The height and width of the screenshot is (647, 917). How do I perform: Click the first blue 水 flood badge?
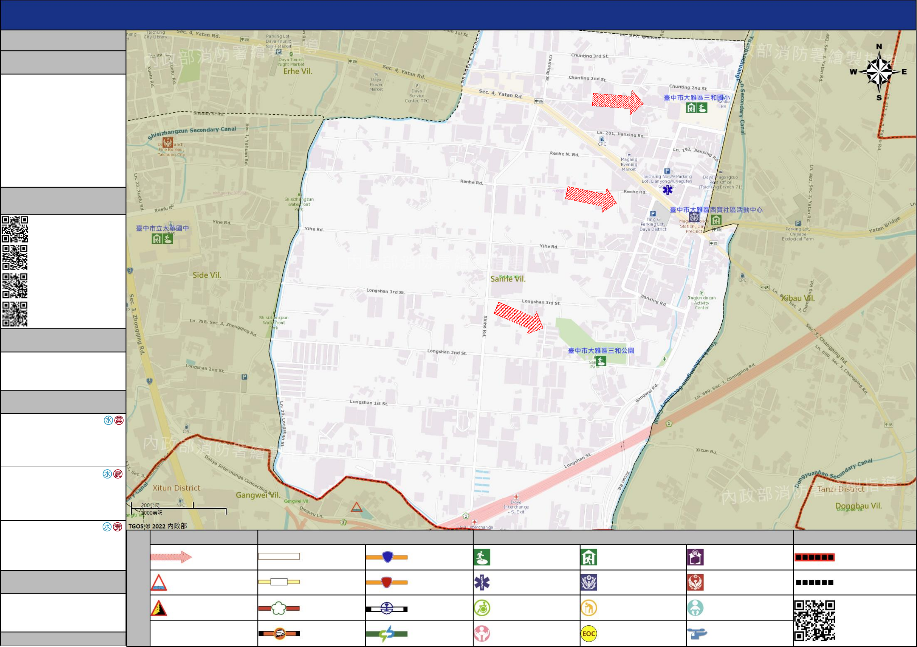point(108,420)
